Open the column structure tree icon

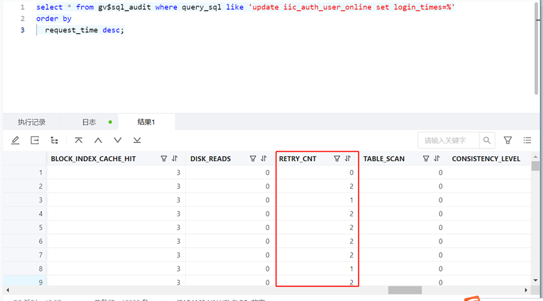[x=55, y=140]
